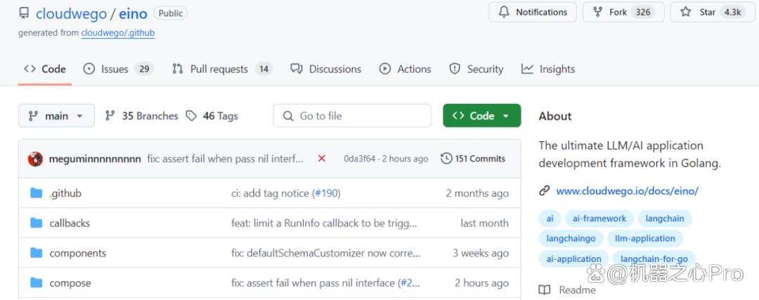
Task: Select the langchain topic tag
Action: pyautogui.click(x=665, y=219)
